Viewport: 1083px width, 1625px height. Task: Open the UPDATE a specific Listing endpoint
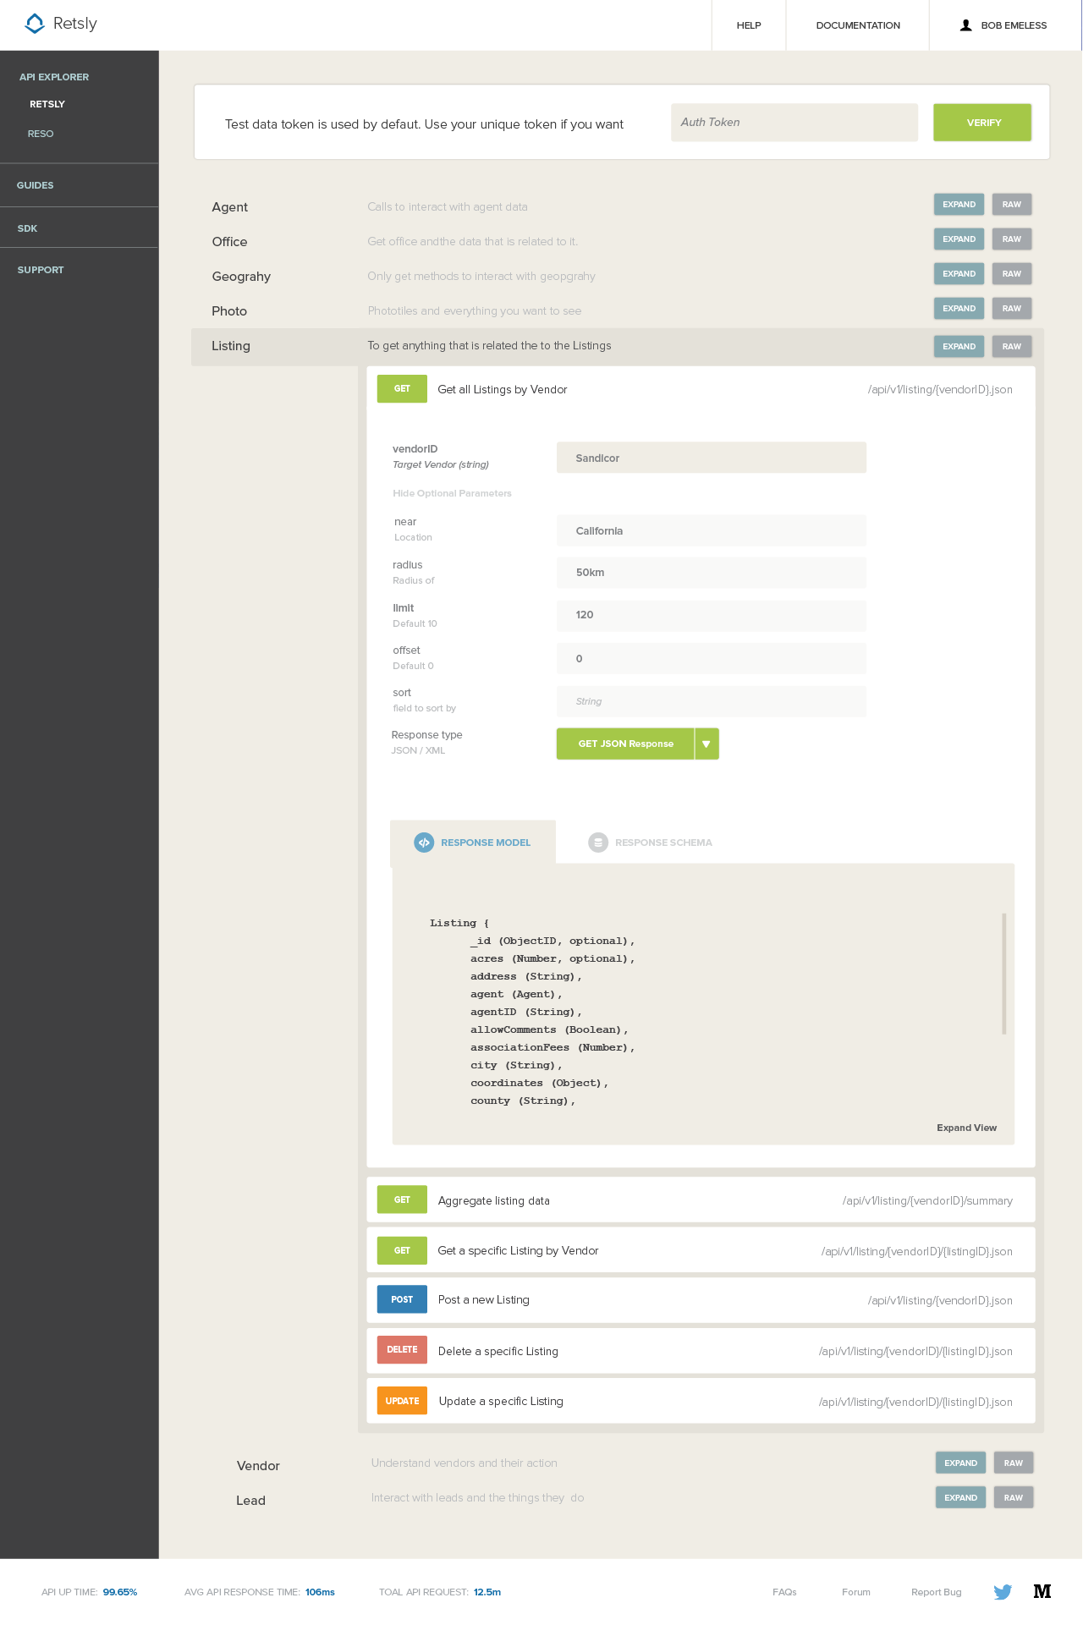coord(701,1402)
